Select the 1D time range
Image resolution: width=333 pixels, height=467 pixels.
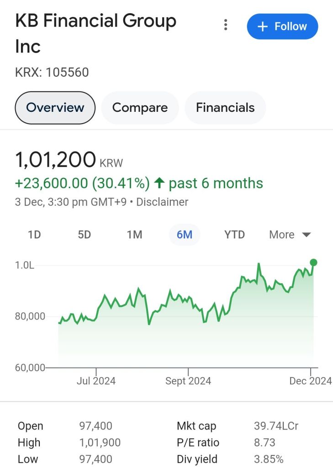(x=34, y=235)
